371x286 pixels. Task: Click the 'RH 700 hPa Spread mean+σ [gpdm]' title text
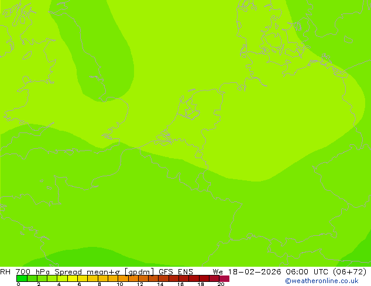point(77,272)
